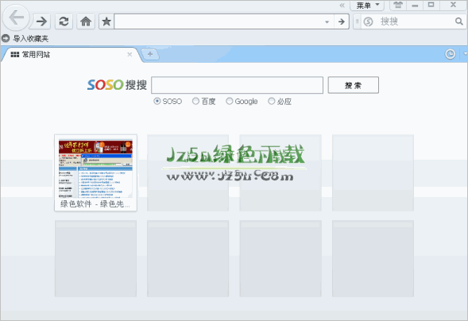Minimize the browser window

click(x=415, y=5)
